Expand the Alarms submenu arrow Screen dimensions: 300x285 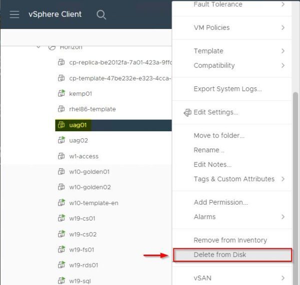pos(283,217)
